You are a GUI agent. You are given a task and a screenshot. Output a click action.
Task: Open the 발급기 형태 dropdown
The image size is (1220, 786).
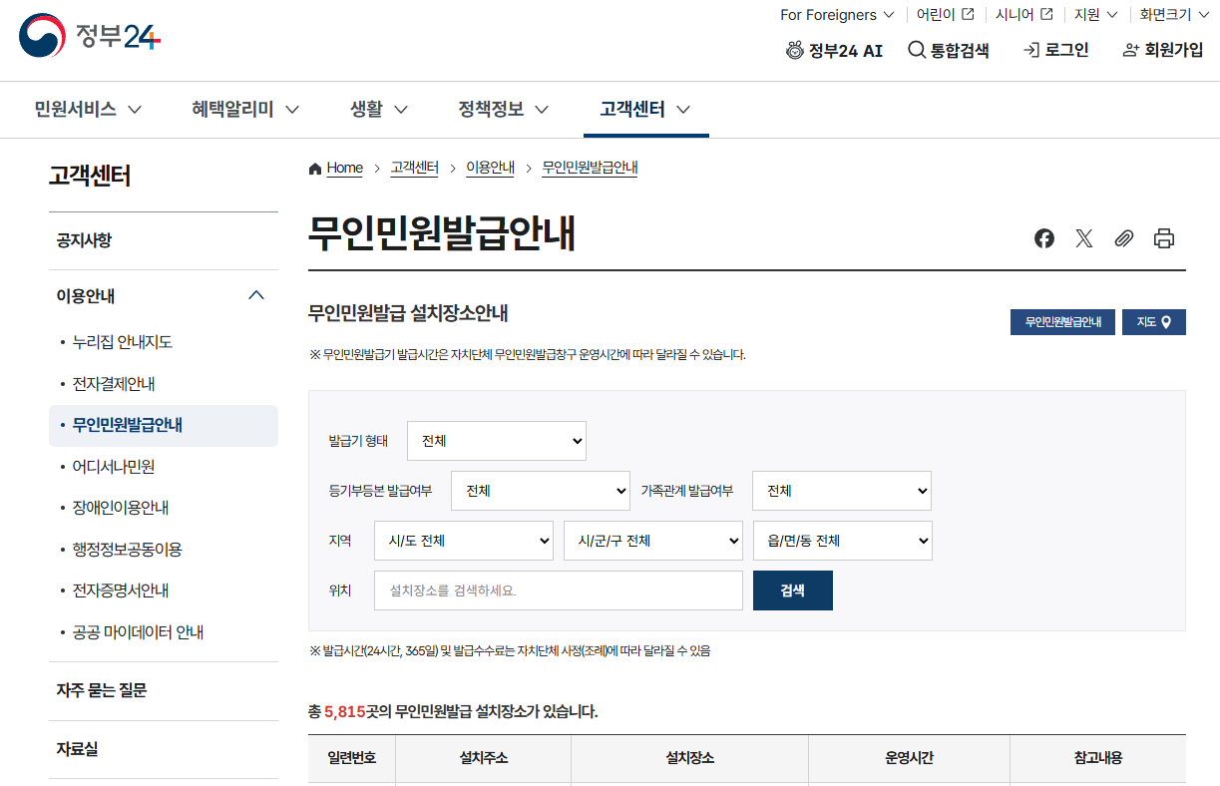[496, 440]
